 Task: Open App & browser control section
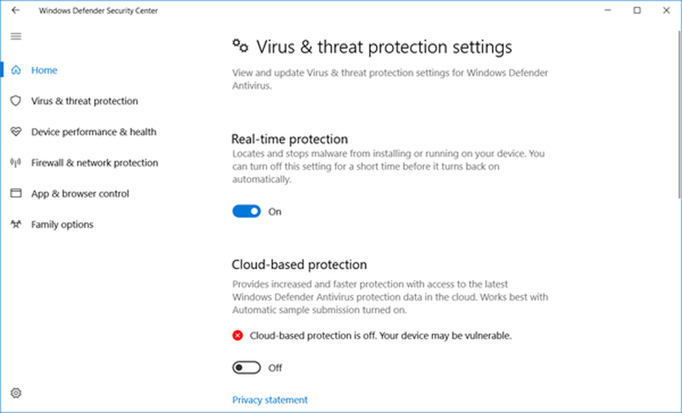(x=80, y=194)
